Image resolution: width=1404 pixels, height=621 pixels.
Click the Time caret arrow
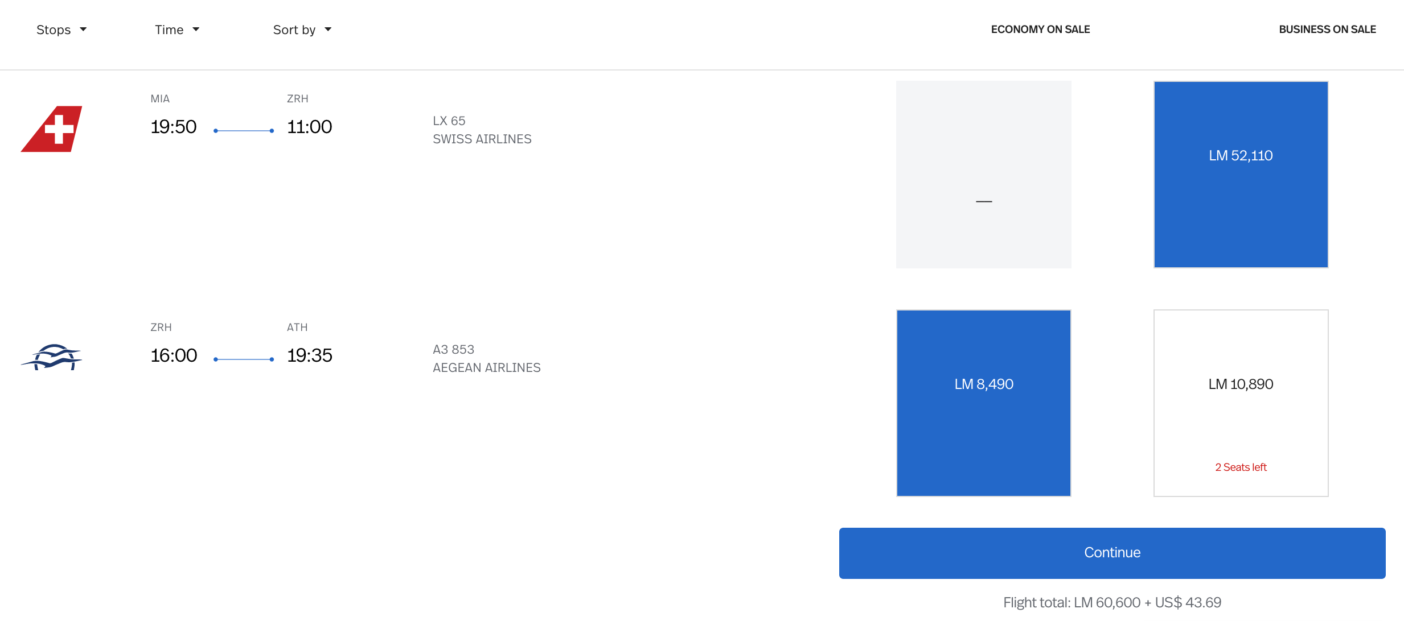[x=196, y=30]
